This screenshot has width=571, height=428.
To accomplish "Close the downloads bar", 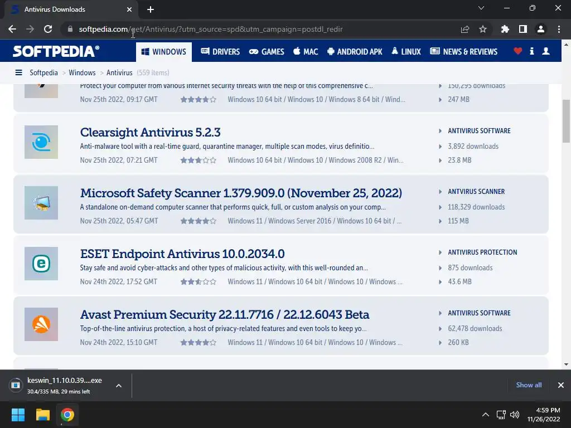I will pyautogui.click(x=561, y=385).
